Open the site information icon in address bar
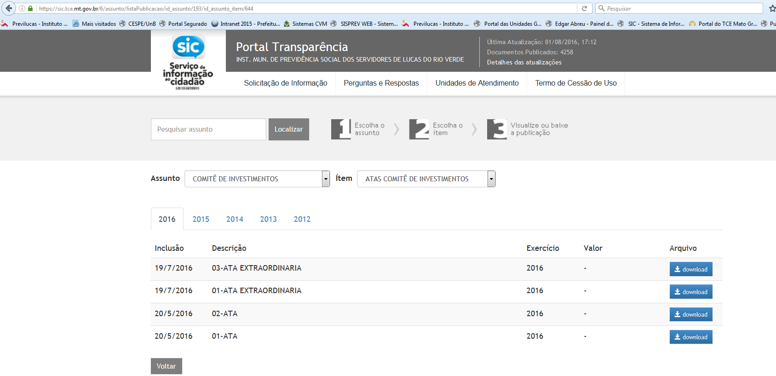 click(22, 8)
